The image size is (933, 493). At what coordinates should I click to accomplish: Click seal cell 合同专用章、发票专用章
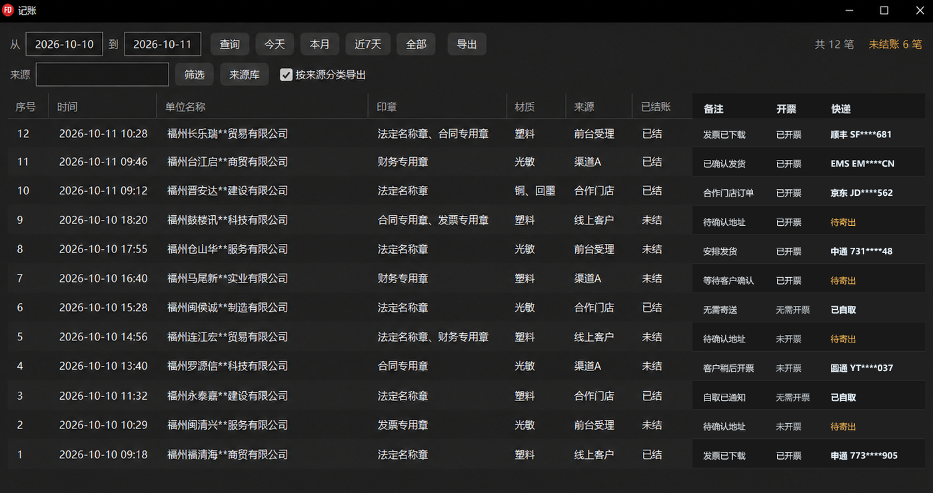(433, 220)
